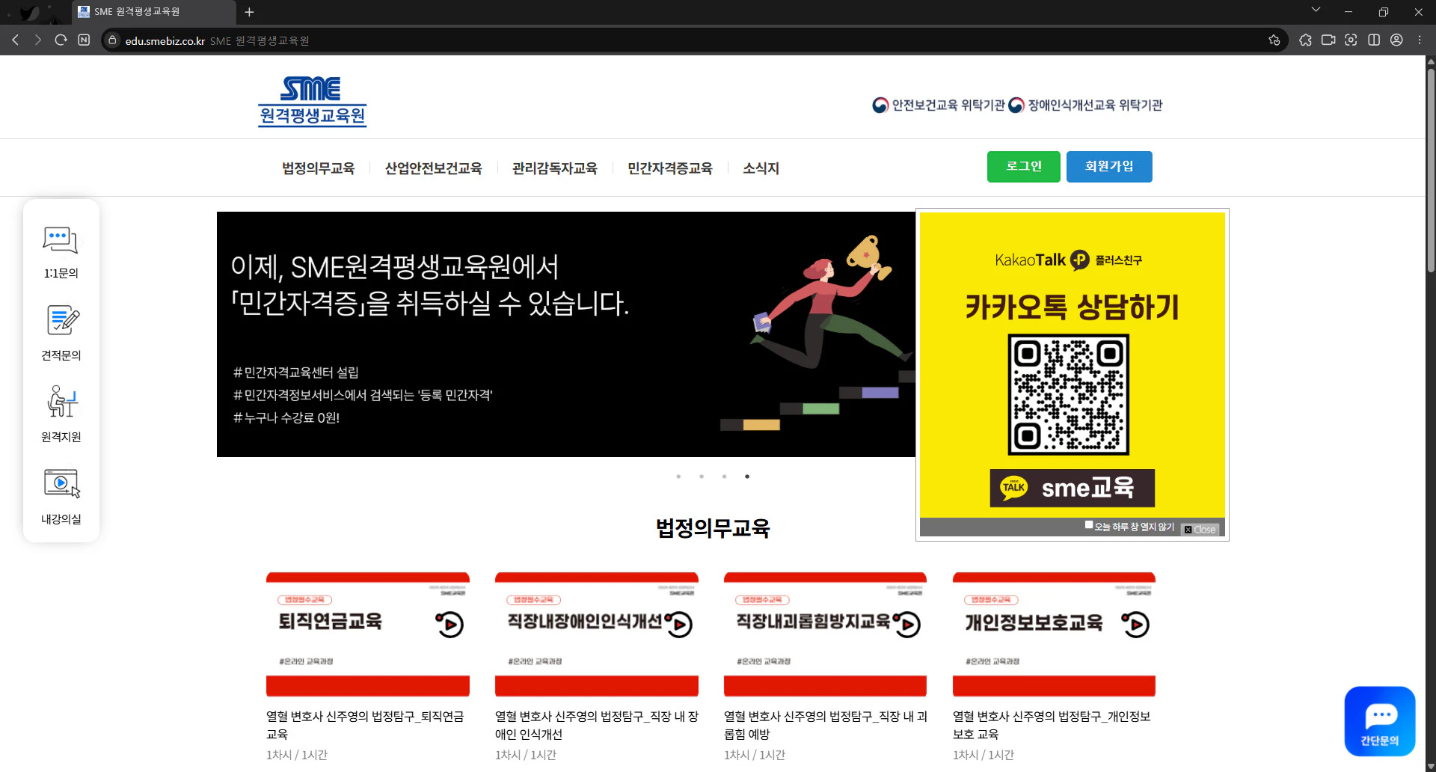This screenshot has width=1436, height=772.
Task: Open the 퇴직연금교육 course thumbnail
Action: point(367,634)
